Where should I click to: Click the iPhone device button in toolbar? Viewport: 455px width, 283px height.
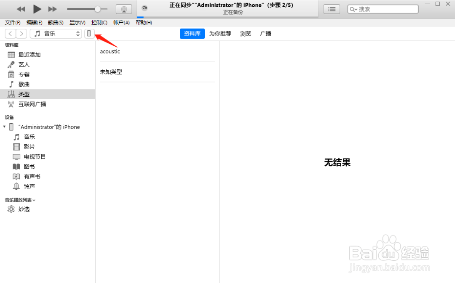[89, 34]
